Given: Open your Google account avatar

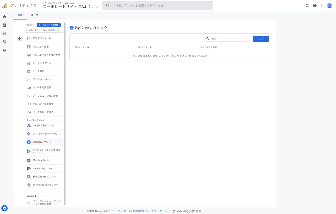Looking at the screenshot, I should pos(329,5).
